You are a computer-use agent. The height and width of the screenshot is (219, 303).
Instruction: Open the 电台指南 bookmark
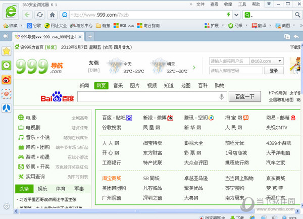click(148, 26)
